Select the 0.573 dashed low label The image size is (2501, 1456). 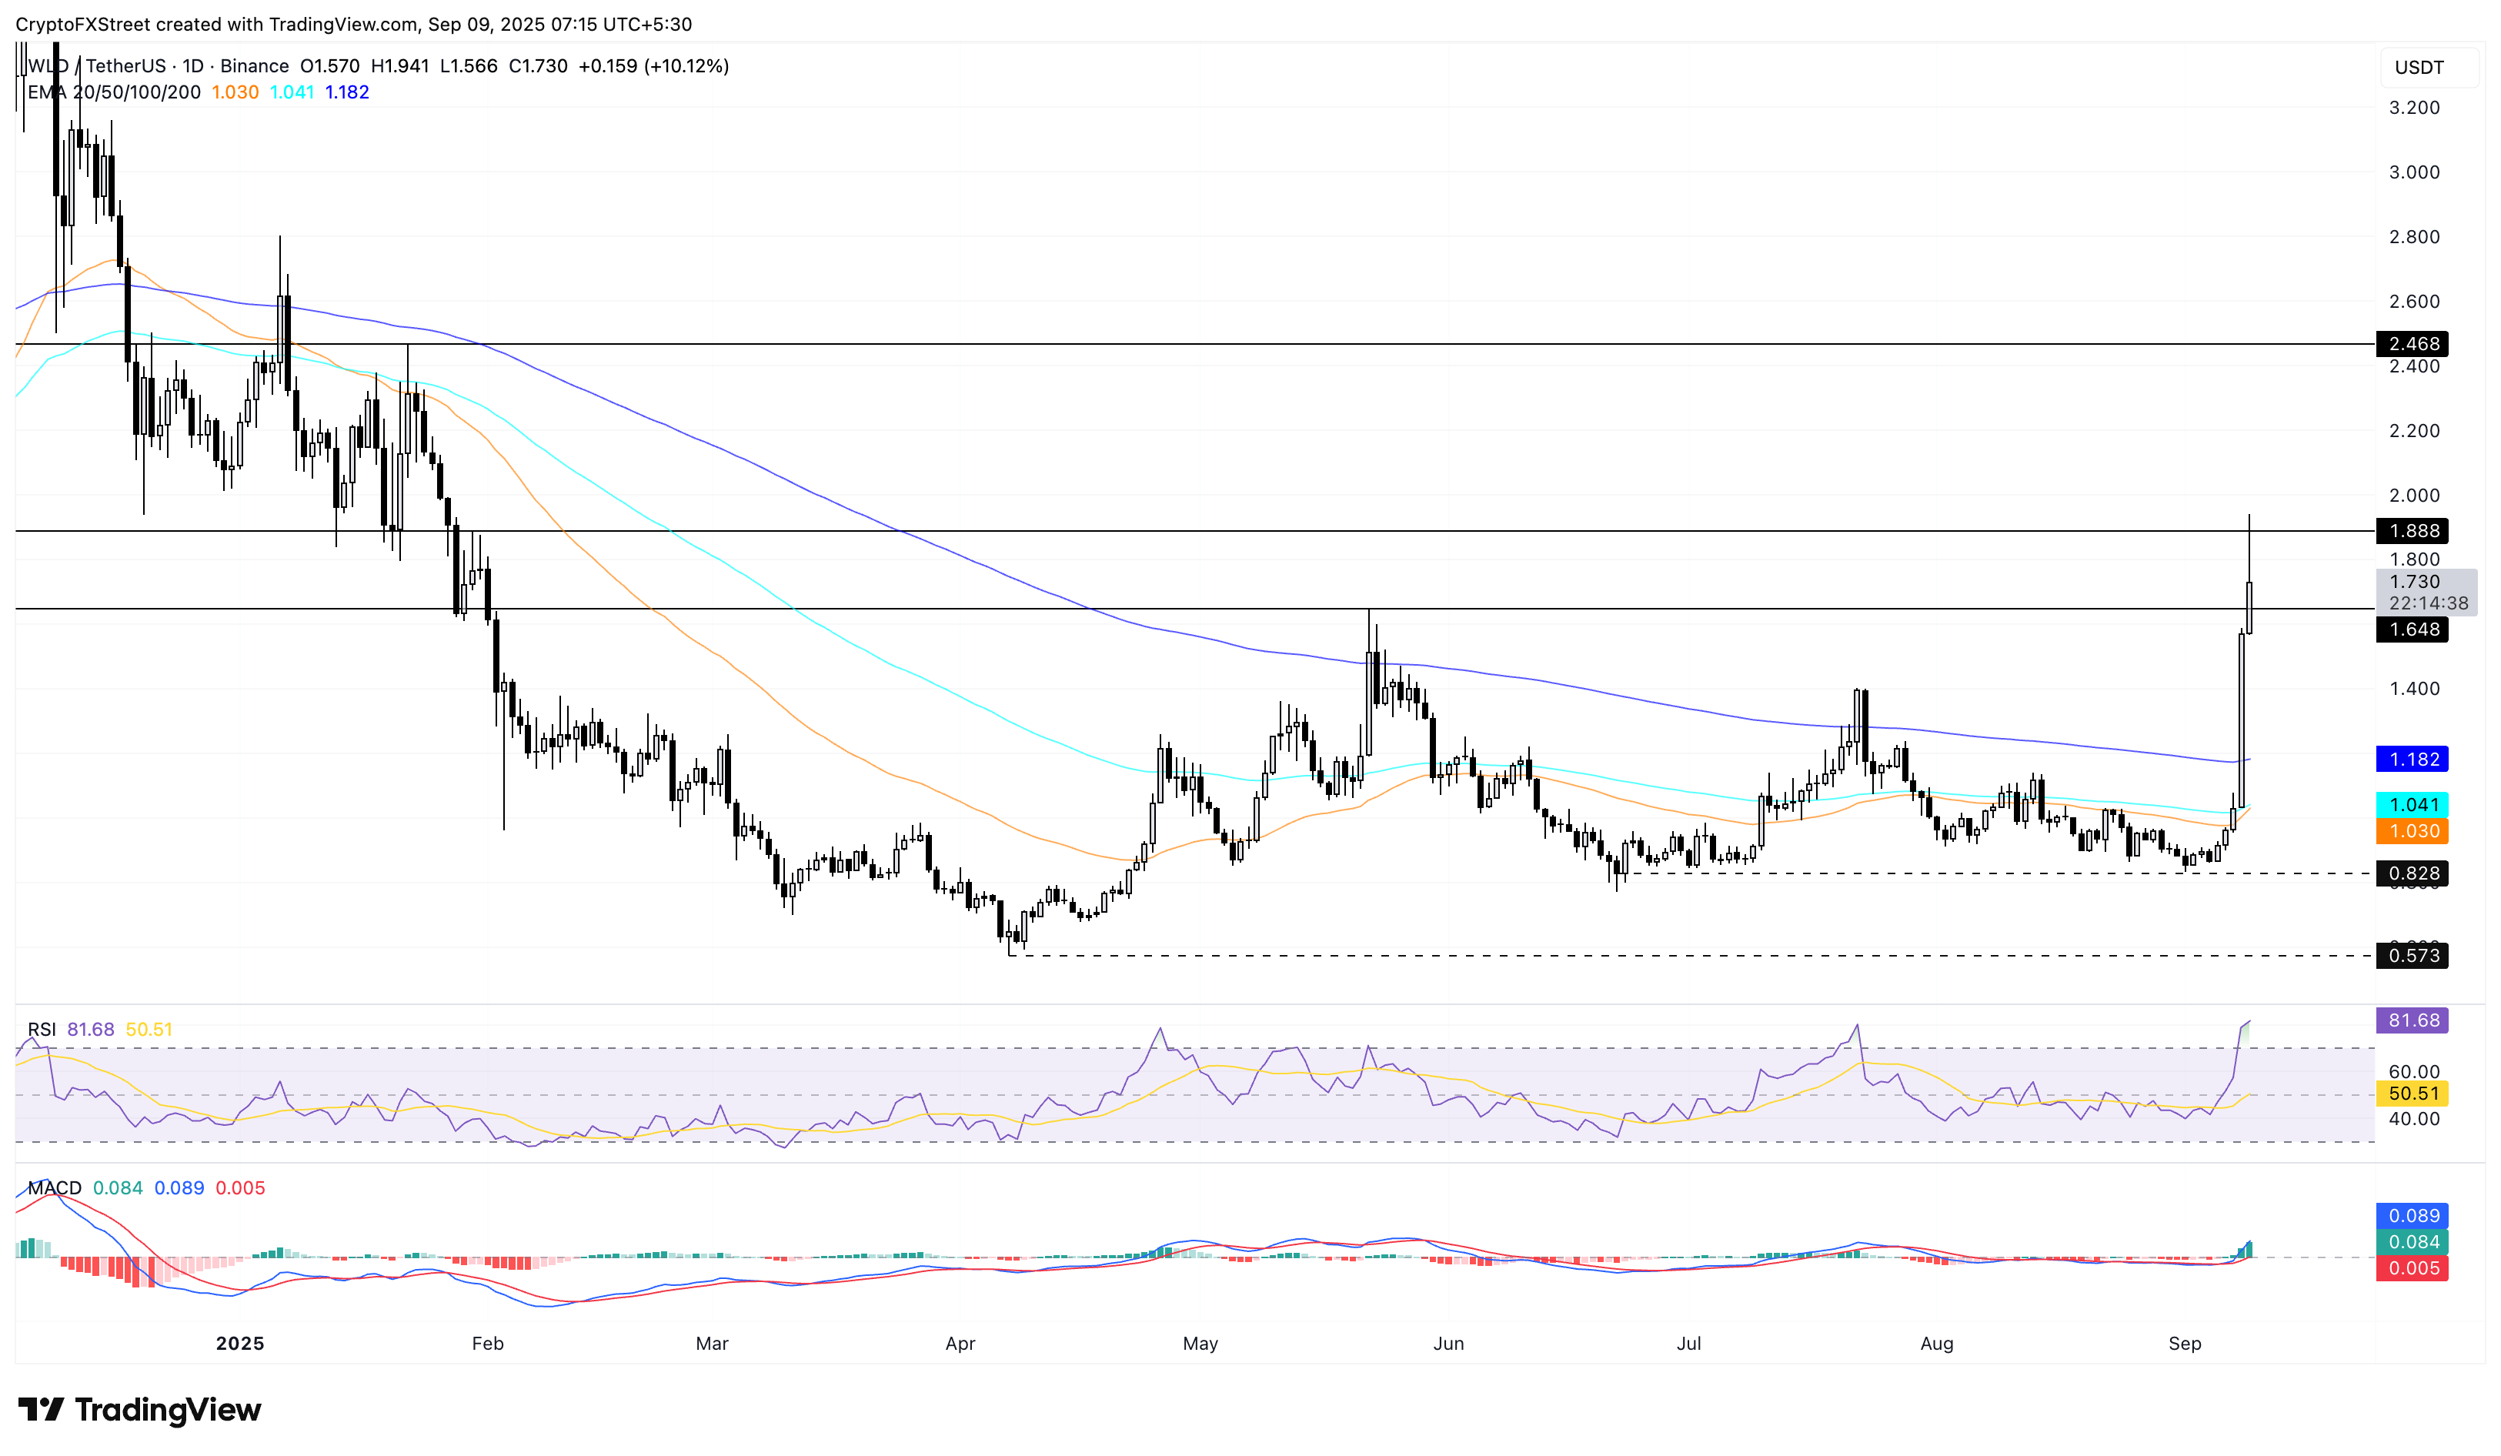(x=2412, y=956)
